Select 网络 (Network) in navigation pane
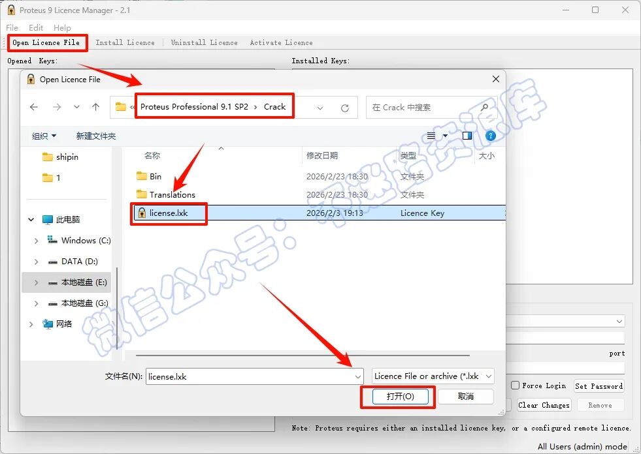The height and width of the screenshot is (454, 641). pyautogui.click(x=64, y=324)
